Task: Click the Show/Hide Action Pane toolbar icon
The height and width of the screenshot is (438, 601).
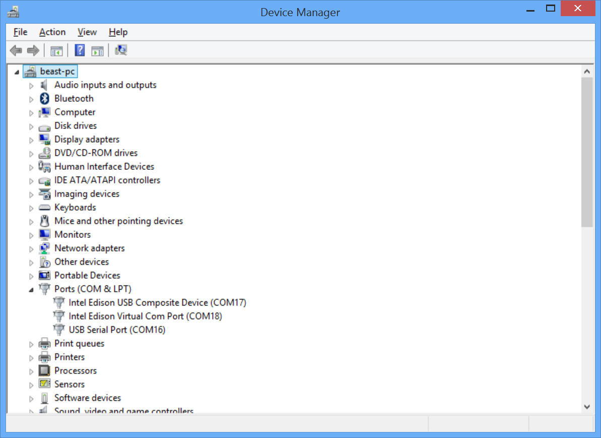Action: point(97,50)
